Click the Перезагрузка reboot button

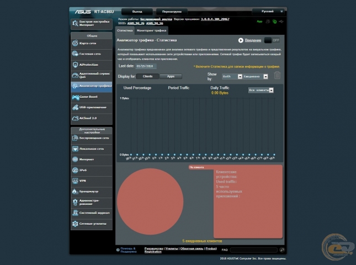172,12
